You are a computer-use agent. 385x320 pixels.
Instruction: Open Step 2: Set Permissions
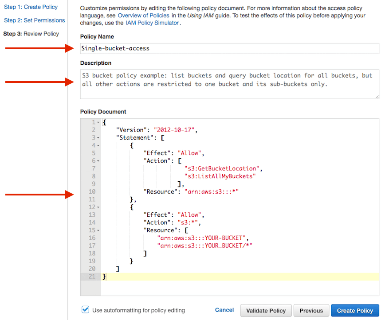(34, 20)
